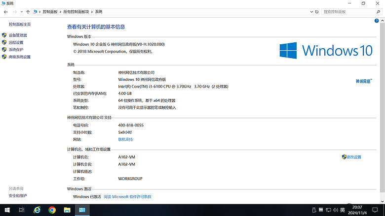
Task: Click 更改设置 link
Action: point(354,157)
